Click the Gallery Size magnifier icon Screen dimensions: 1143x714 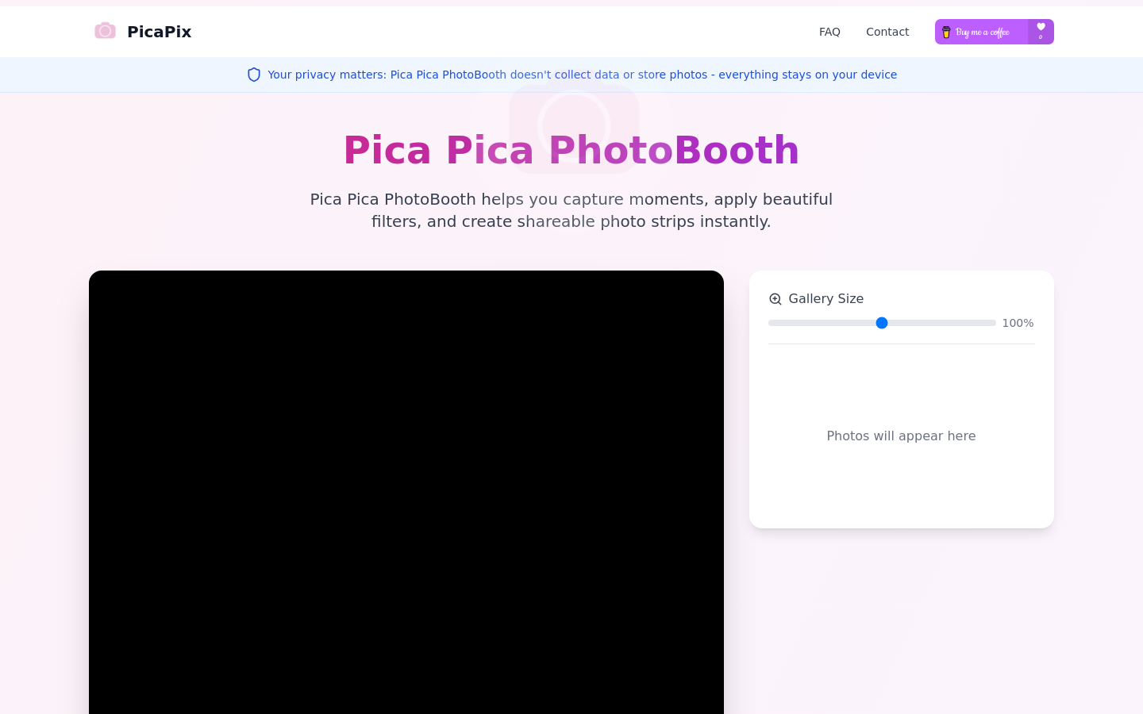(775, 299)
